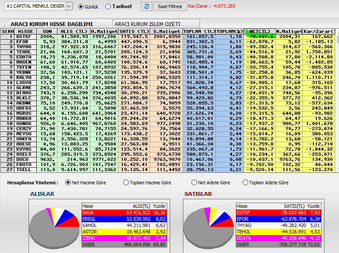Select the LXGYO stock row
The image size is (339, 253).
pos(168,83)
